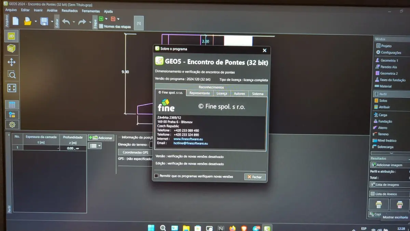The width and height of the screenshot is (410, 231).
Task: Open the dropdown arrow next to the open-folder icon
Action: [36, 22]
